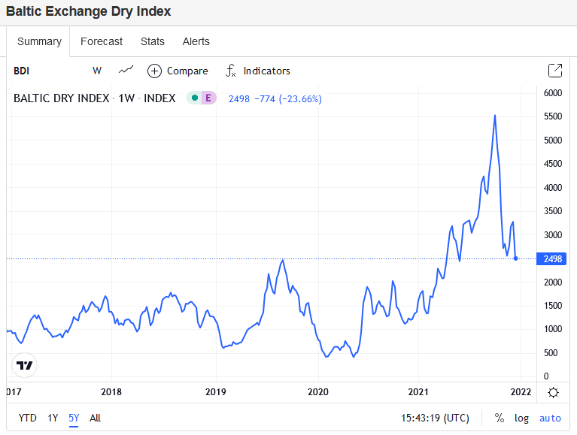The width and height of the screenshot is (577, 435).
Task: Open chart settings gear icon
Action: [553, 392]
